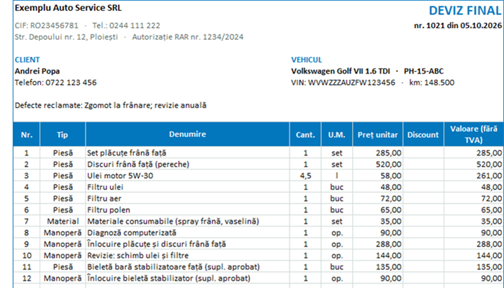Screen dimensions: 504x288
Task: Select cell 'Filtru polen'
Action: 187,210
